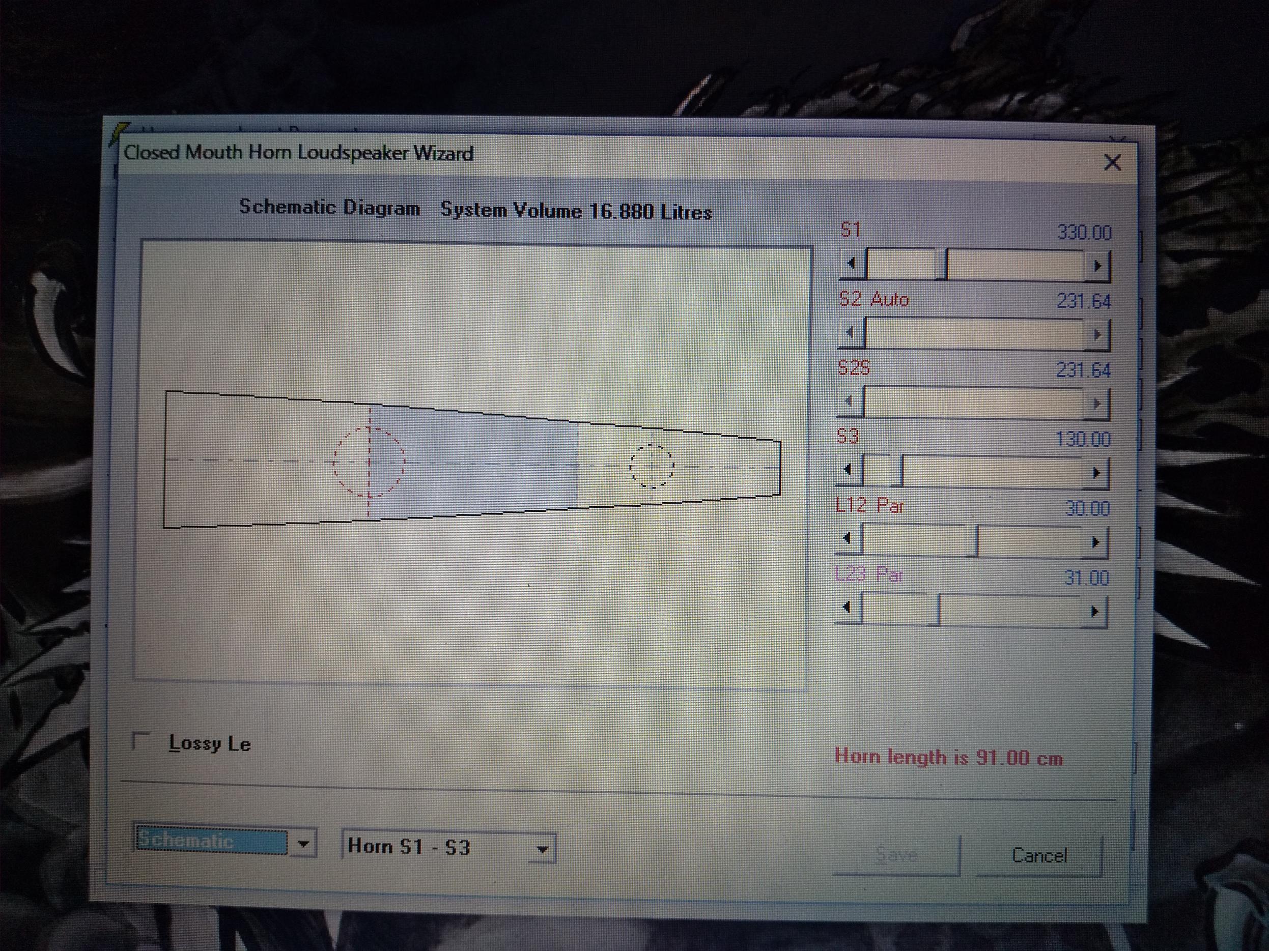Click the L23 Par slider thumb

pyautogui.click(x=934, y=610)
